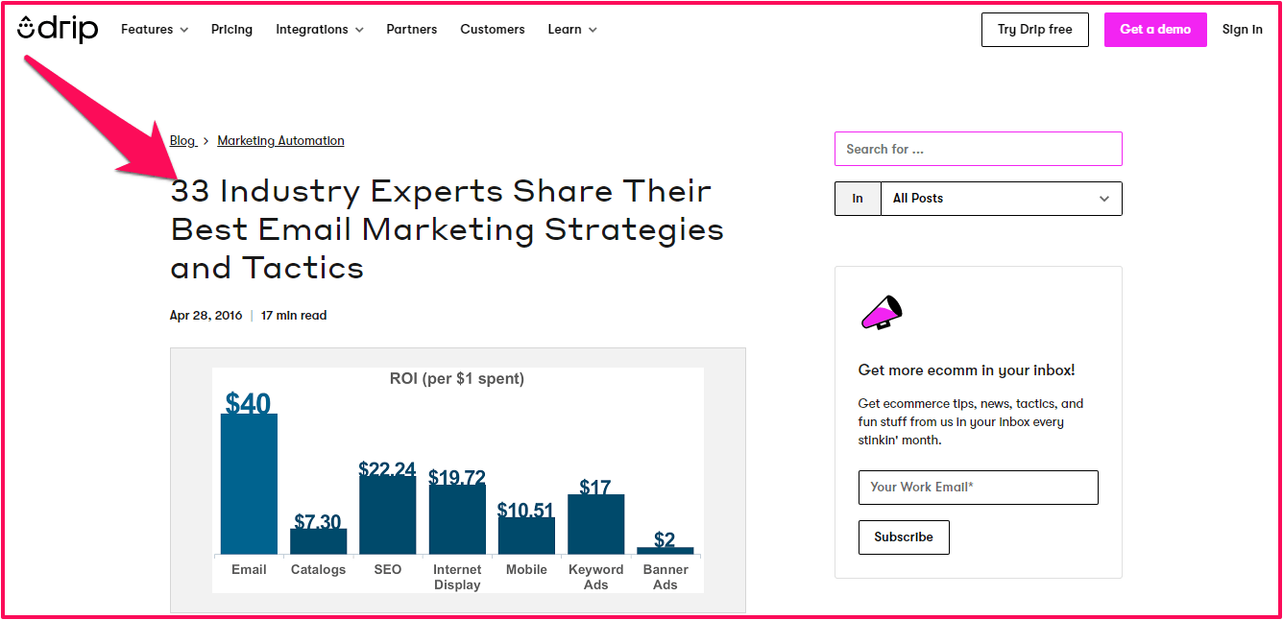The width and height of the screenshot is (1283, 620).
Task: Open the All Posts category dropdown
Action: (x=1001, y=199)
